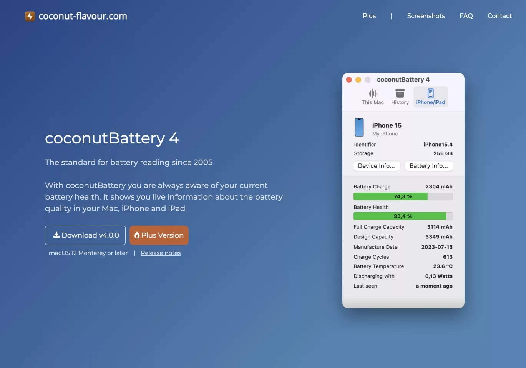Click the coconutBattery 4 window title
Viewport: 526px width, 368px height.
pyautogui.click(x=403, y=80)
